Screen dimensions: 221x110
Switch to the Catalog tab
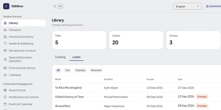pos(60,57)
